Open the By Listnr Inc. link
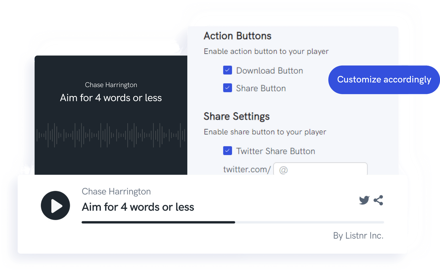Viewport: 440px width, 271px height. click(x=358, y=236)
